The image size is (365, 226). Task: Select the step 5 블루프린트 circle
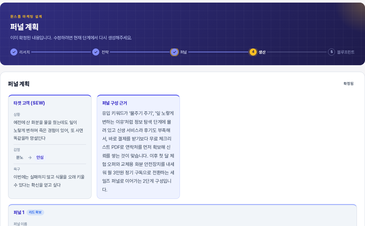[x=331, y=52]
